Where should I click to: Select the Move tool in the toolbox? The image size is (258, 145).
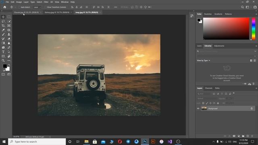3,17
